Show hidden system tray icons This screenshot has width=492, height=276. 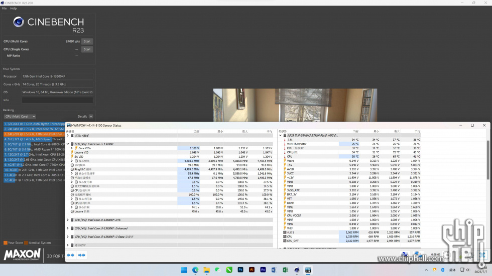point(426,270)
